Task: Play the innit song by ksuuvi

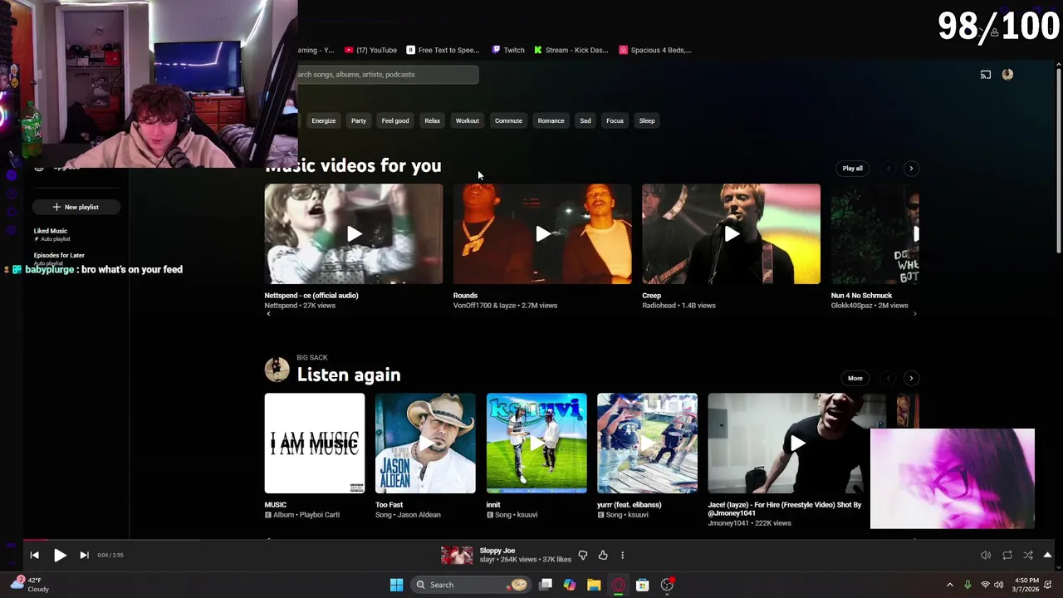Action: coord(536,444)
